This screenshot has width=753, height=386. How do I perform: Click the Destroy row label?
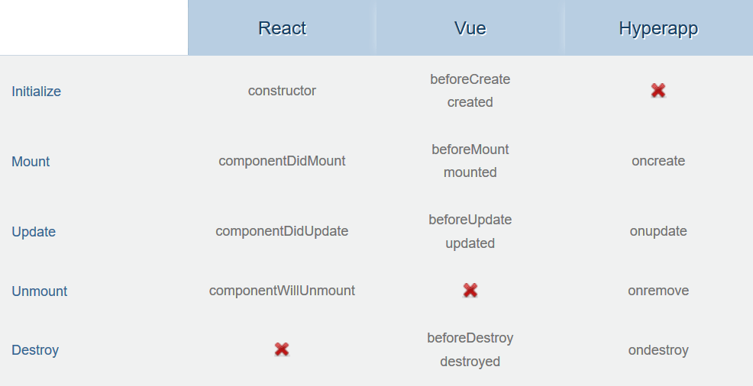point(35,350)
